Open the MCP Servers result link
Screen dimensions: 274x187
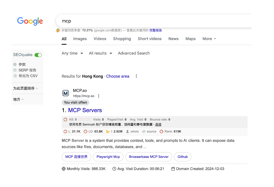[x=85, y=110]
